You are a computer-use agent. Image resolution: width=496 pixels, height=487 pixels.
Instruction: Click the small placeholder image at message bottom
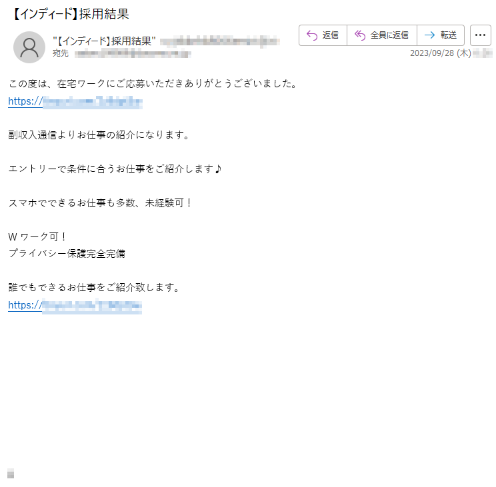coord(11,473)
